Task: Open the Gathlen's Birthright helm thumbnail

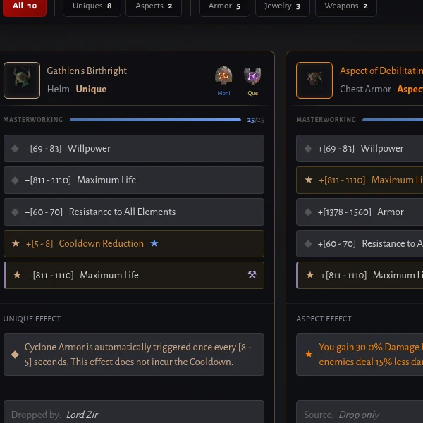Action: tap(22, 80)
